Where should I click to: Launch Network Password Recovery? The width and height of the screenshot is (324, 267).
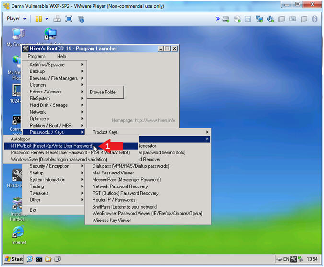[x=148, y=186]
